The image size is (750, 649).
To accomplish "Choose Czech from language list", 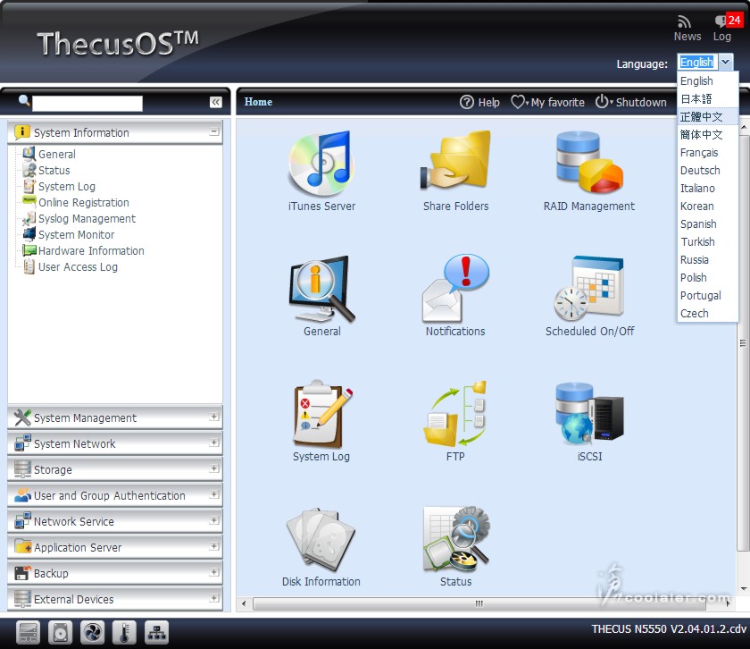I will [707, 313].
